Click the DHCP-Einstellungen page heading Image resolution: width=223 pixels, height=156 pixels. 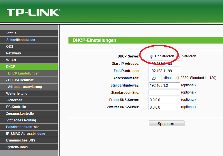[x=94, y=40]
